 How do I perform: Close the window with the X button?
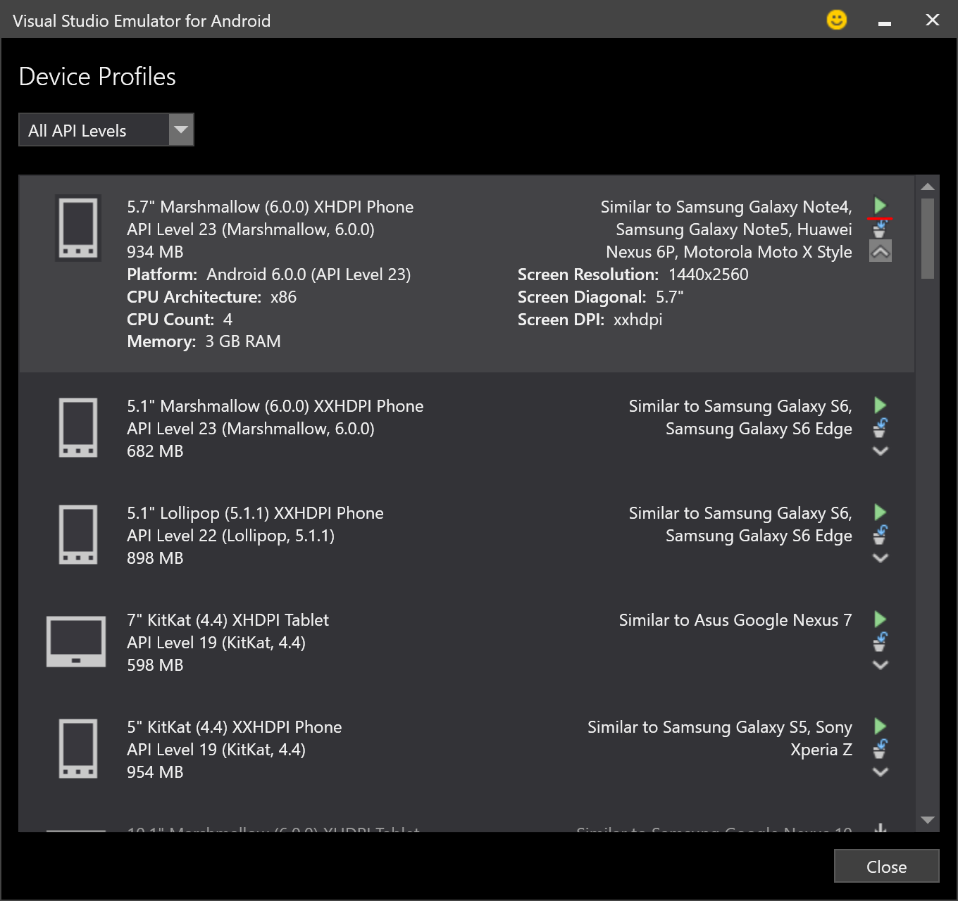pos(933,20)
